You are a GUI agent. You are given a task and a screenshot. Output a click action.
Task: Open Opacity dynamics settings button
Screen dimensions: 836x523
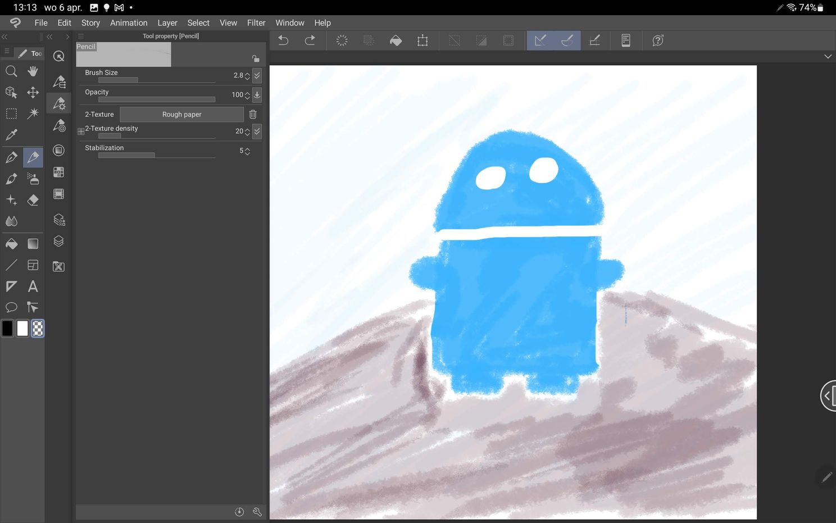(x=257, y=95)
